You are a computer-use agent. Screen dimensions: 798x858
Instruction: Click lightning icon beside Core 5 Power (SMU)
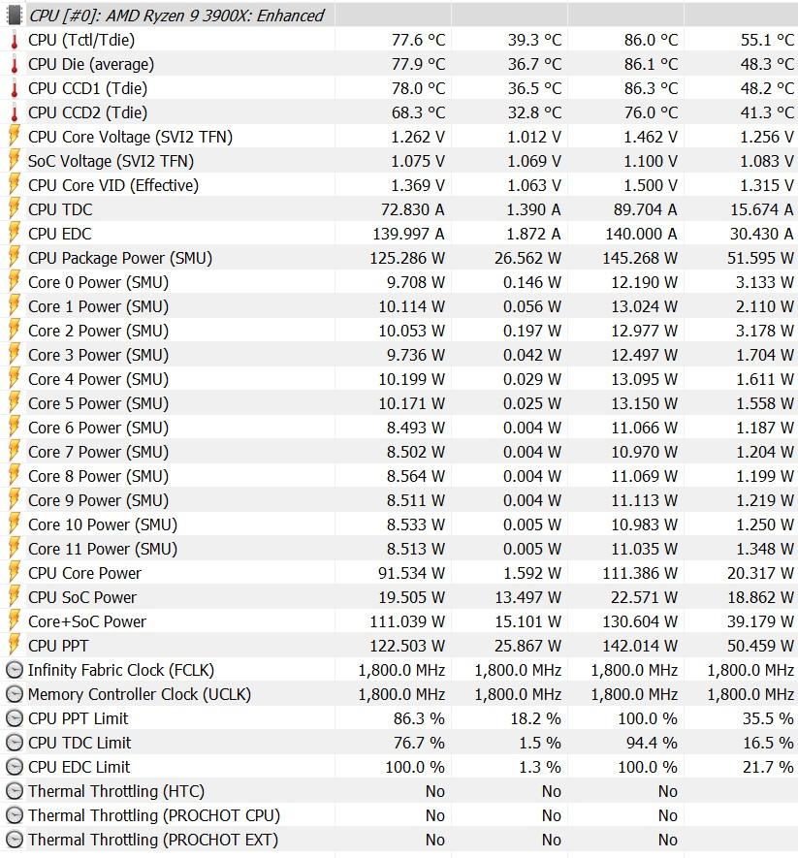click(15, 403)
